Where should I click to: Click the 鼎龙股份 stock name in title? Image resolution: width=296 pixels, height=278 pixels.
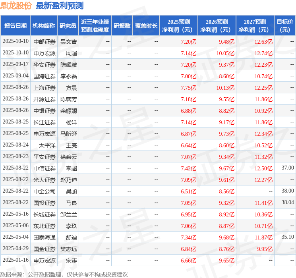pyautogui.click(x=16, y=6)
